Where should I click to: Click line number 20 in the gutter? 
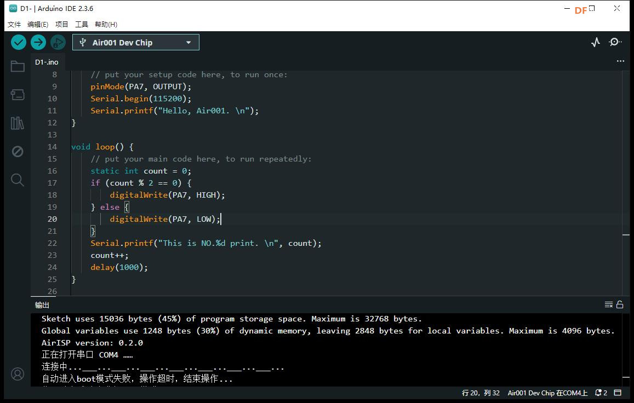click(52, 219)
